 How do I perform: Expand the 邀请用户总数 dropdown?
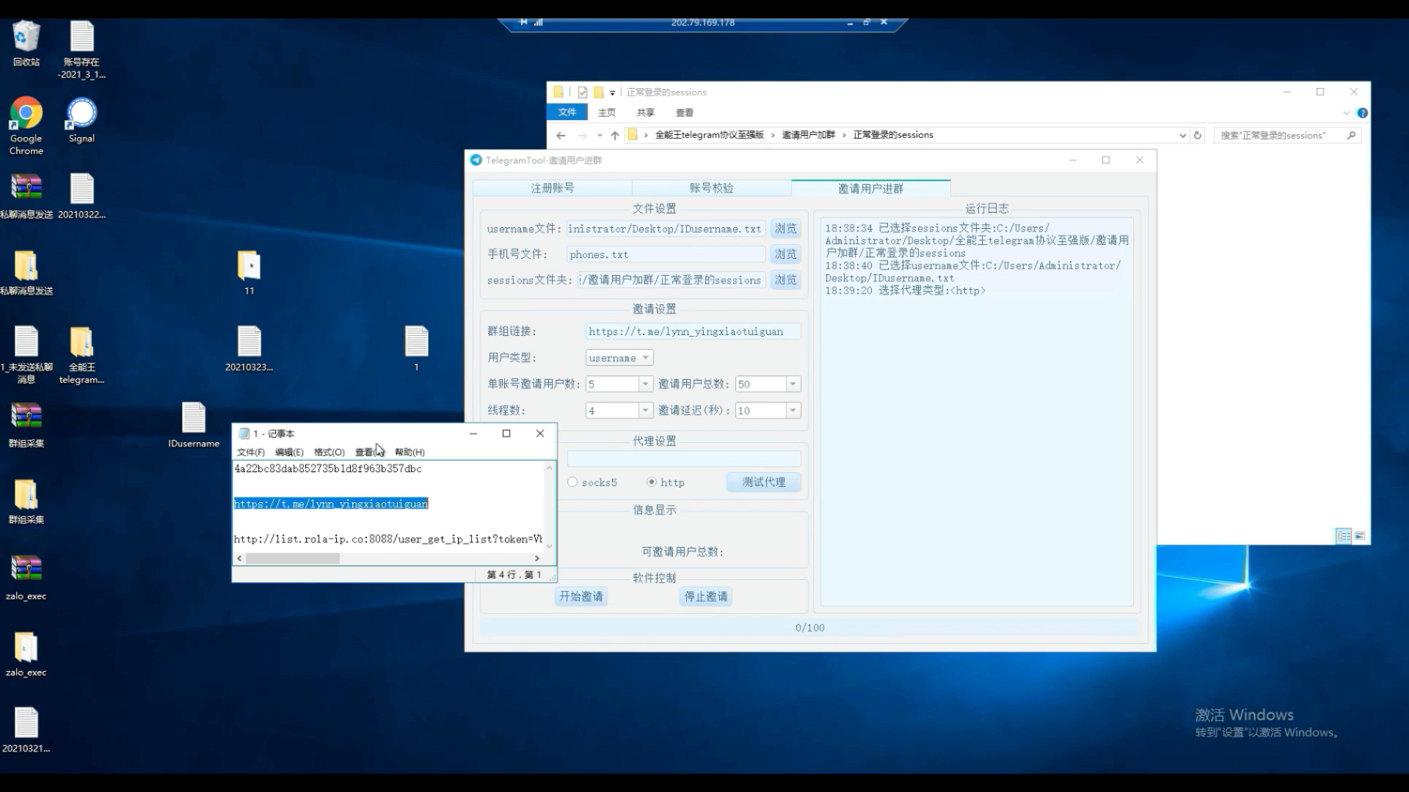(x=793, y=384)
